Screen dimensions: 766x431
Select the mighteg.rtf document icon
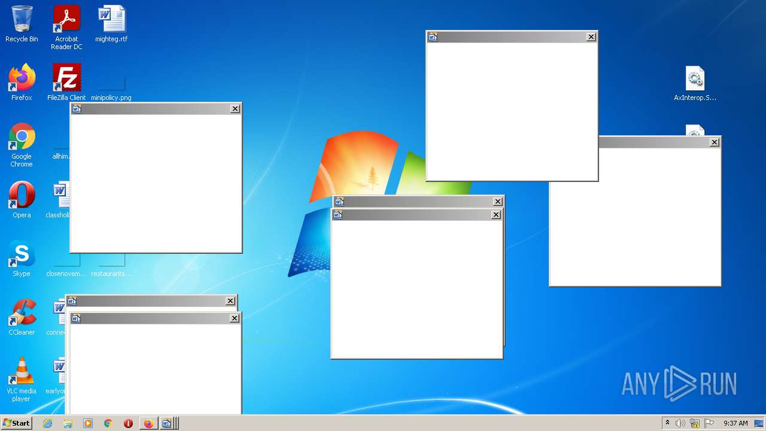[111, 24]
